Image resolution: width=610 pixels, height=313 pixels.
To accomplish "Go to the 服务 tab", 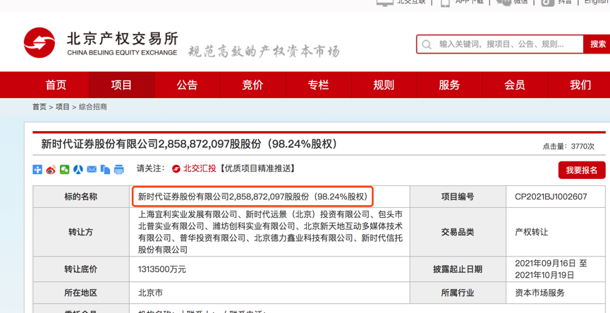I will 449,85.
